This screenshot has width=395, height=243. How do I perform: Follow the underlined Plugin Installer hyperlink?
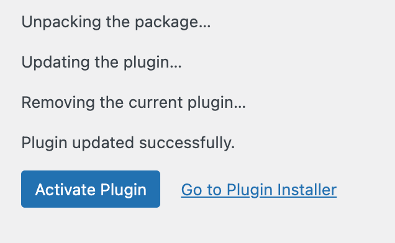(x=259, y=190)
